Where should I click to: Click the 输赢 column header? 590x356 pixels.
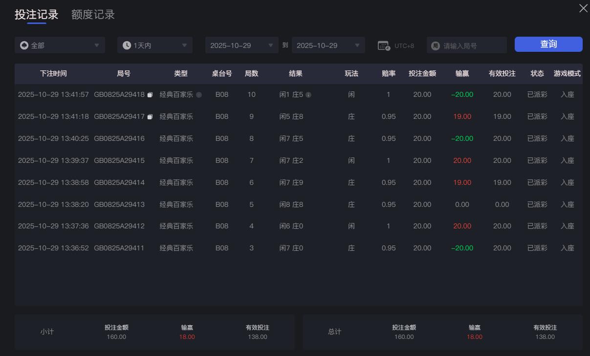461,74
